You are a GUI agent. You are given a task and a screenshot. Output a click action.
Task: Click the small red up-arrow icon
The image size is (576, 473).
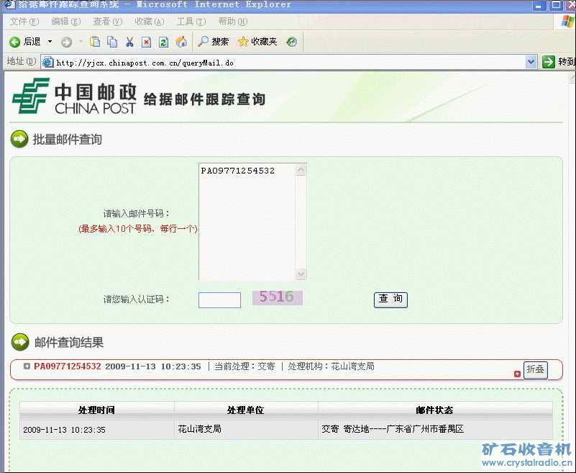pyautogui.click(x=517, y=374)
